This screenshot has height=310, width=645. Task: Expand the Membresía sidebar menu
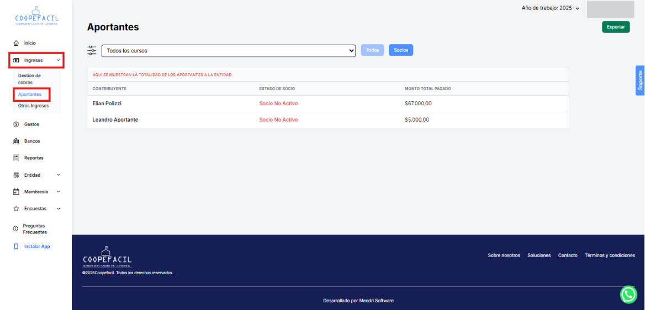click(x=36, y=192)
